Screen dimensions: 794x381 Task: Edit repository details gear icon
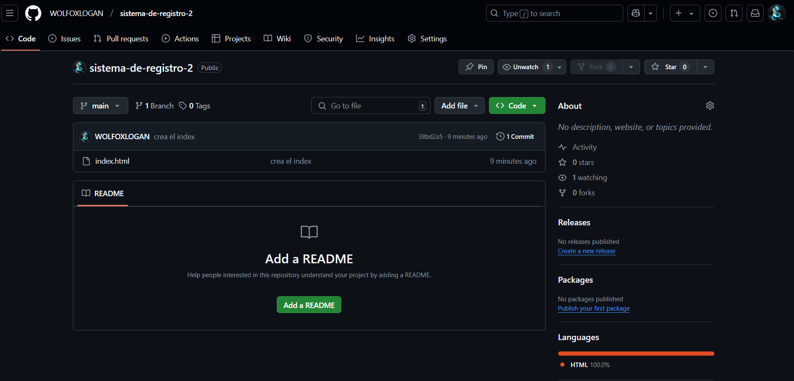[710, 105]
